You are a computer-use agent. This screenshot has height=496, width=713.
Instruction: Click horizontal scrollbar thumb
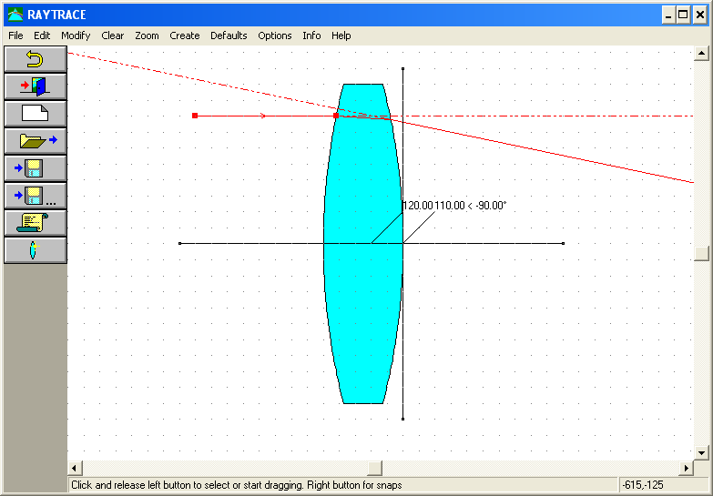pyautogui.click(x=374, y=468)
